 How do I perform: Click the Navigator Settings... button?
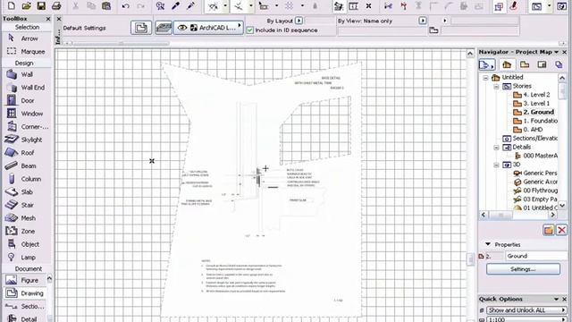(x=523, y=269)
